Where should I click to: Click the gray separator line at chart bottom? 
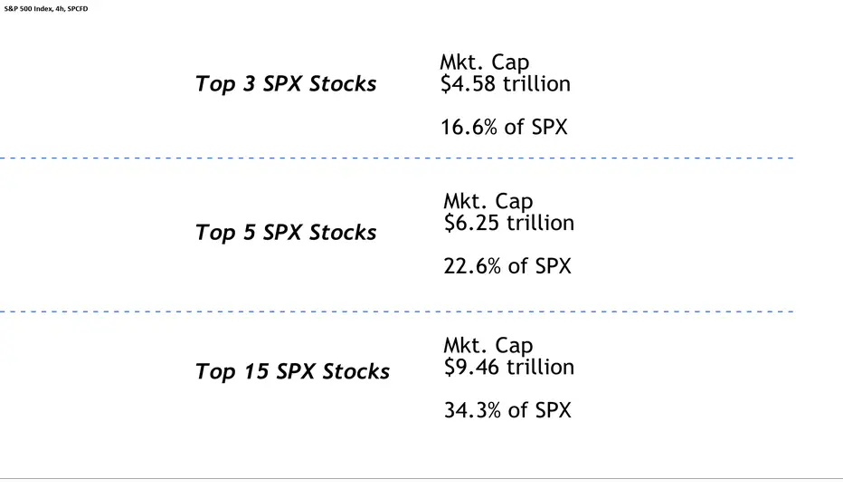pyautogui.click(x=421, y=478)
